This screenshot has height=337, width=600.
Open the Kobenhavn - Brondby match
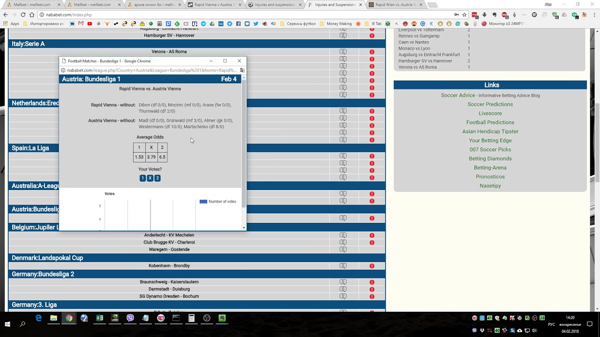169,266
